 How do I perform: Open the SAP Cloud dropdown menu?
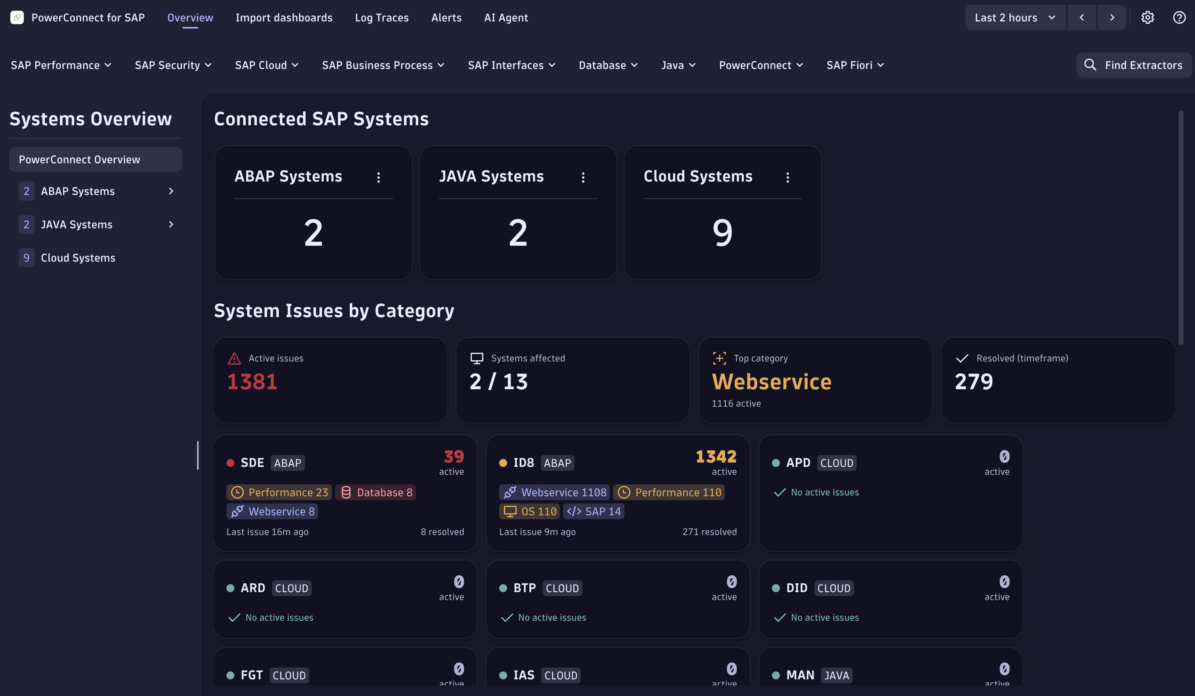click(266, 65)
